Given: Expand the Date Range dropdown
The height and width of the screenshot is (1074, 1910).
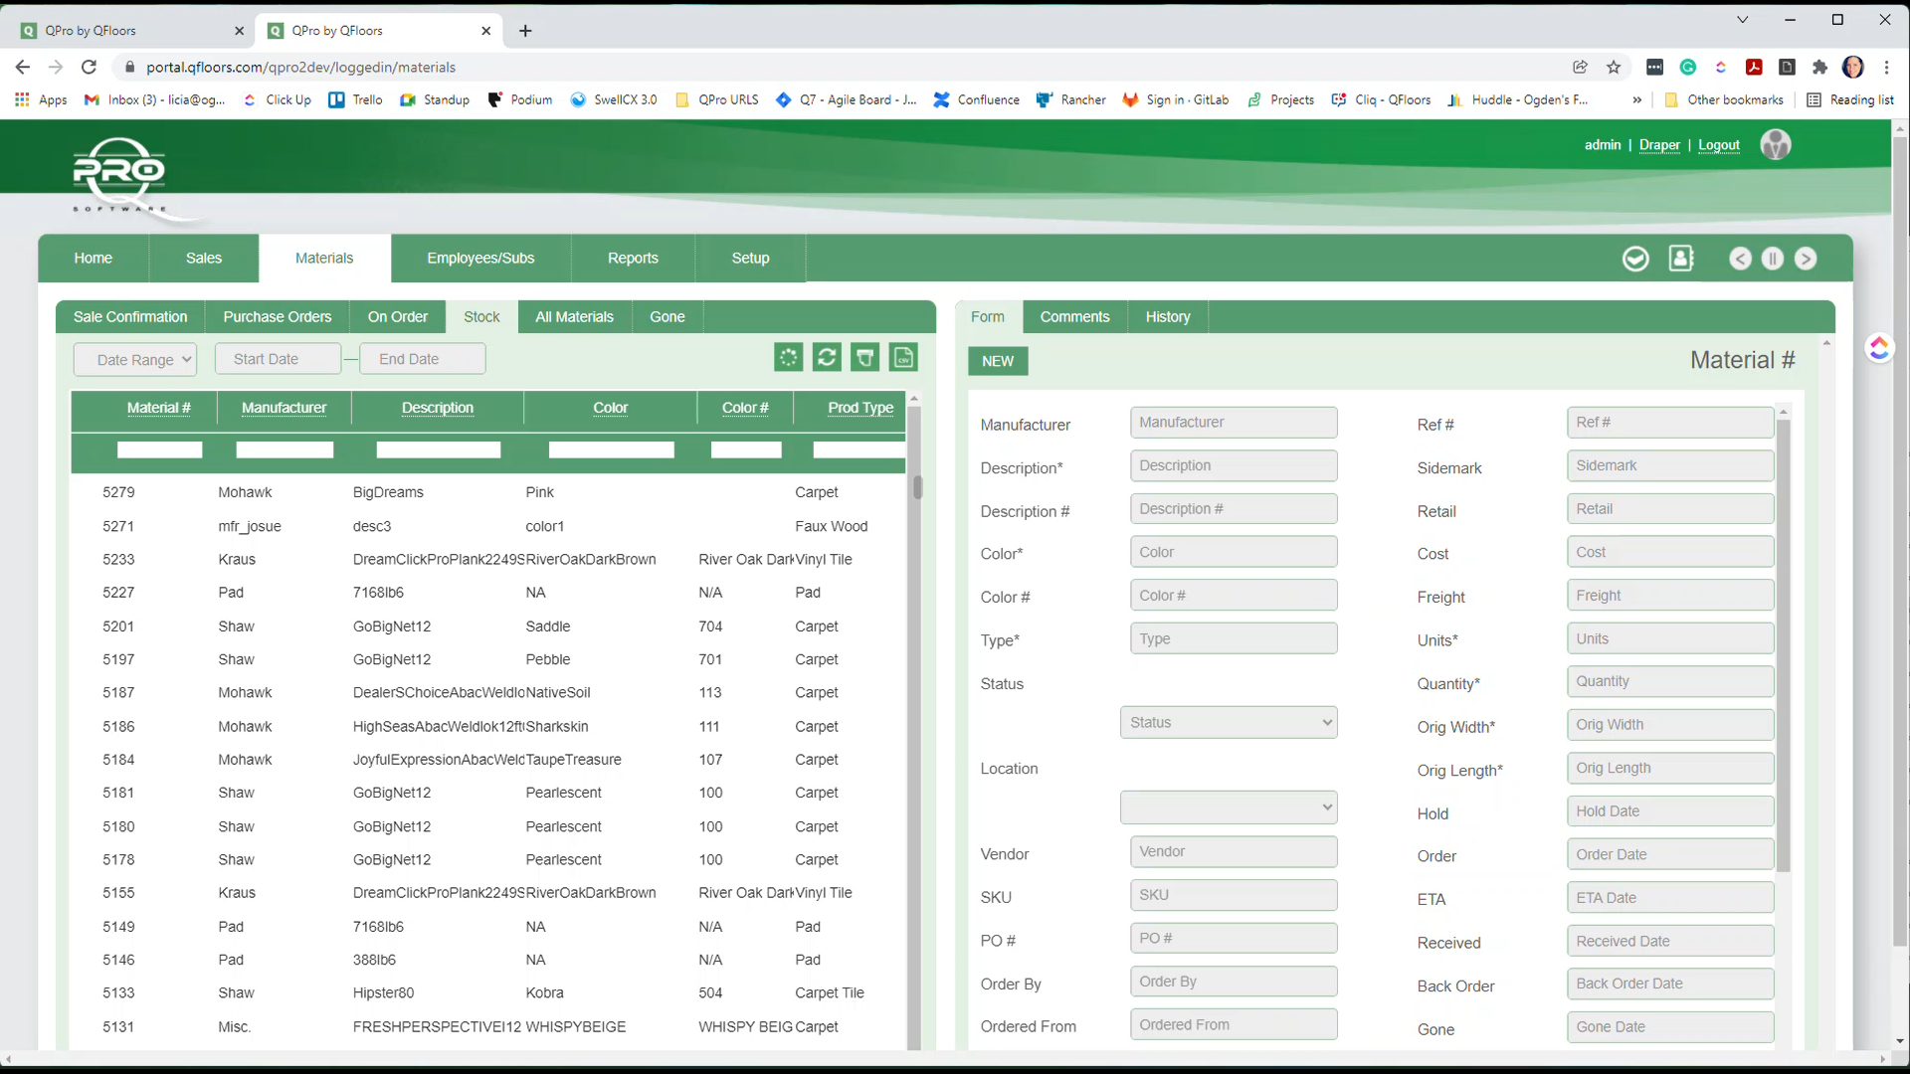Looking at the screenshot, I should [x=135, y=360].
